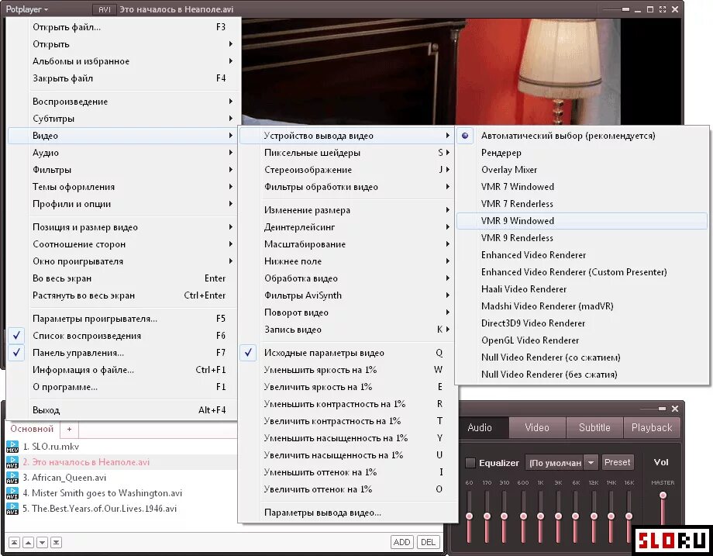Expand Субтитры submenu
The width and height of the screenshot is (713, 556).
click(122, 119)
